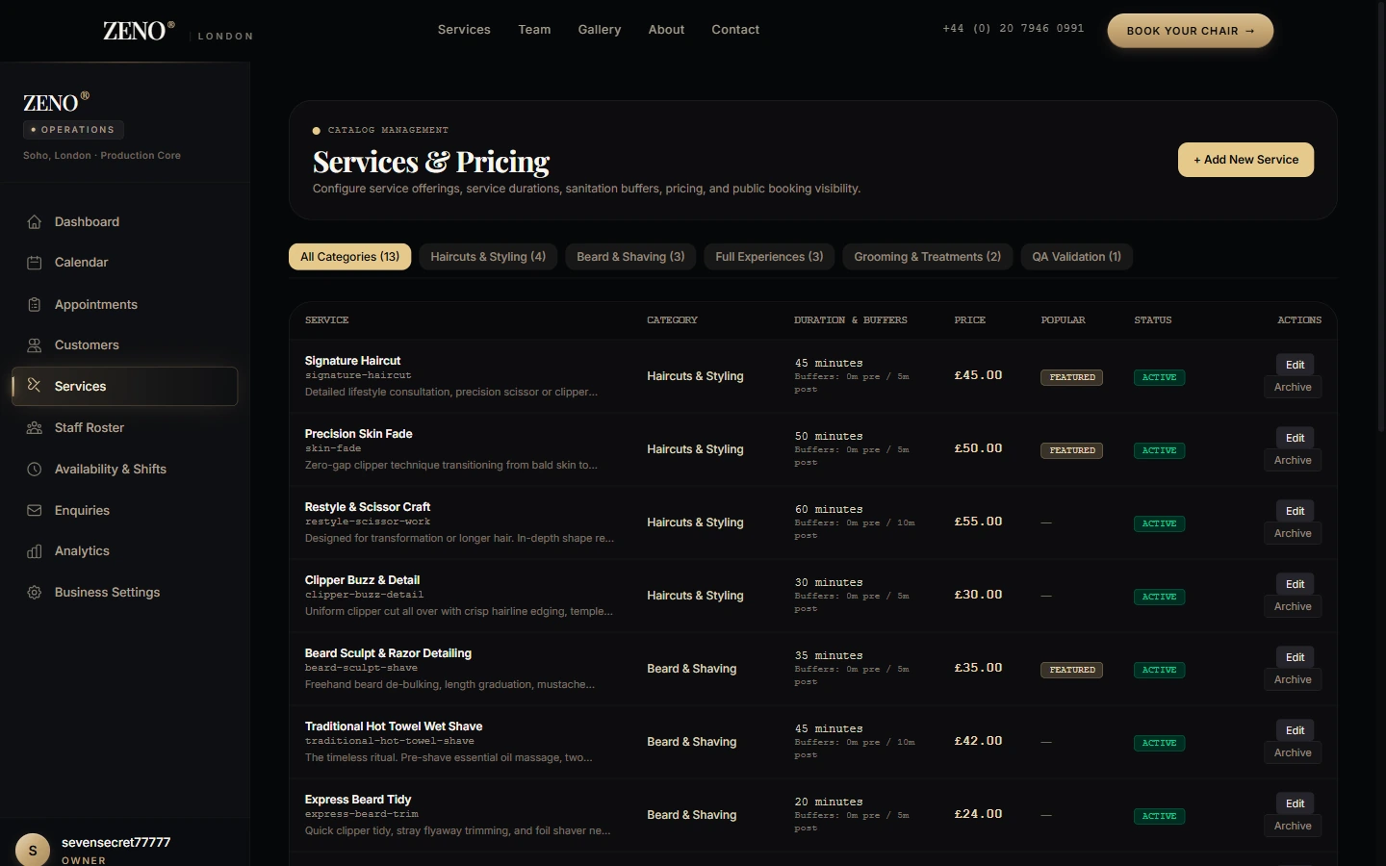Click the Staff Roster group icon
This screenshot has width=1386, height=866.
coord(35,428)
